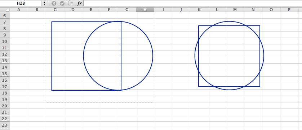Open the fx insert function icon
This screenshot has width=302, height=130.
79,3
